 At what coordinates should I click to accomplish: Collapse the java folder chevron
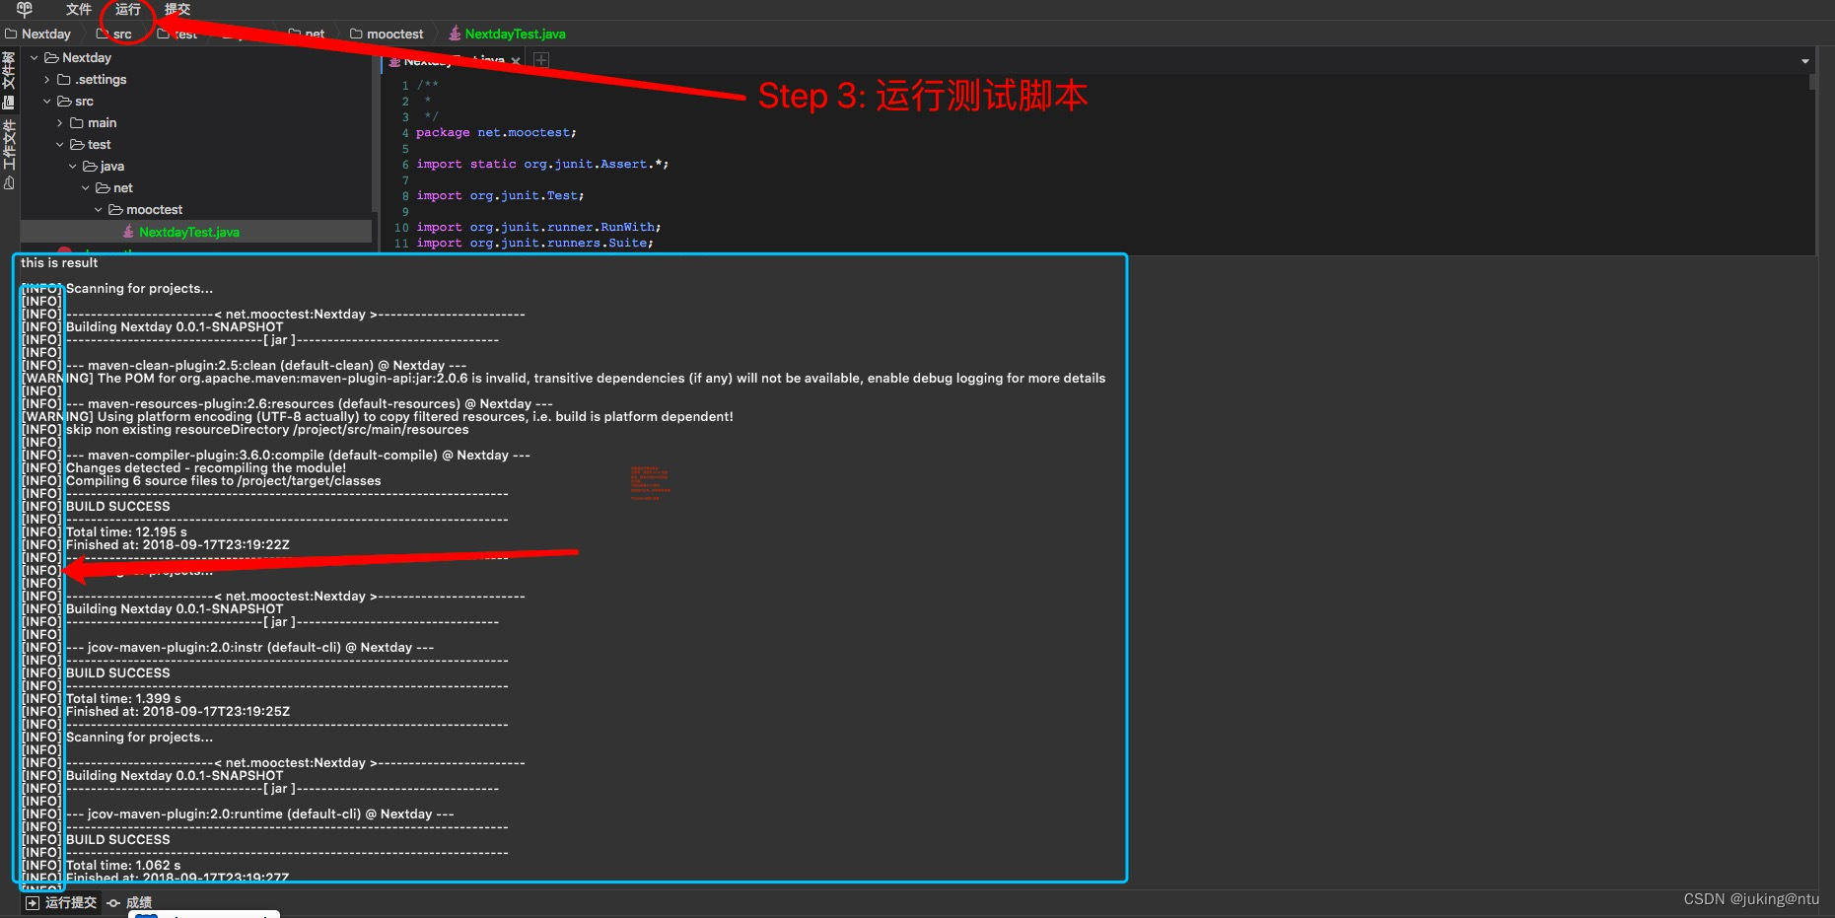[73, 167]
